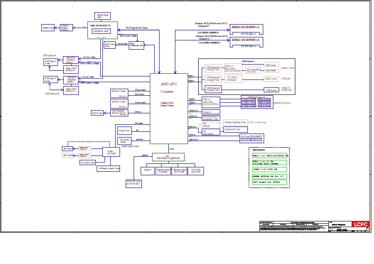This screenshot has width=374, height=264.
Task: Click the SD controller GL3213S block
Action: pyautogui.click(x=253, y=70)
